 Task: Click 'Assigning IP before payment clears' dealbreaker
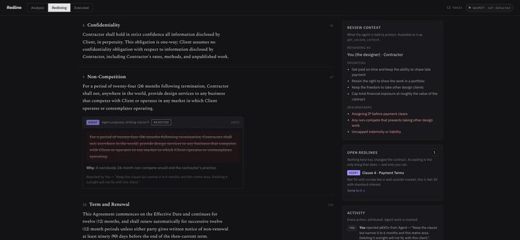[379, 114]
